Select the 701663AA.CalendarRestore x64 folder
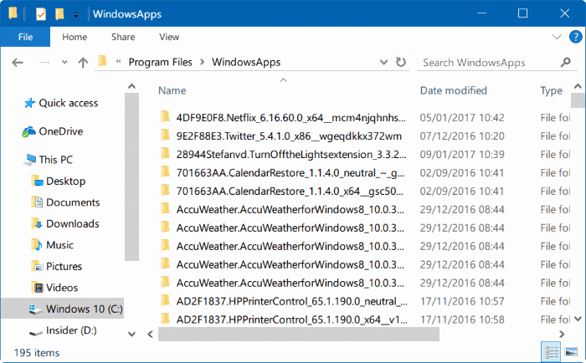The height and width of the screenshot is (363, 586). [x=283, y=191]
